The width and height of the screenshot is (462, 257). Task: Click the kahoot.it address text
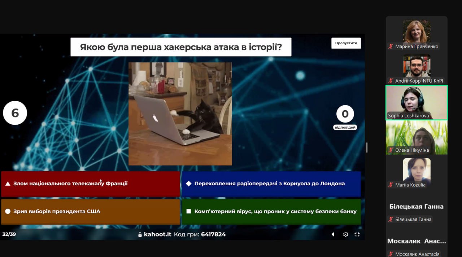point(157,234)
